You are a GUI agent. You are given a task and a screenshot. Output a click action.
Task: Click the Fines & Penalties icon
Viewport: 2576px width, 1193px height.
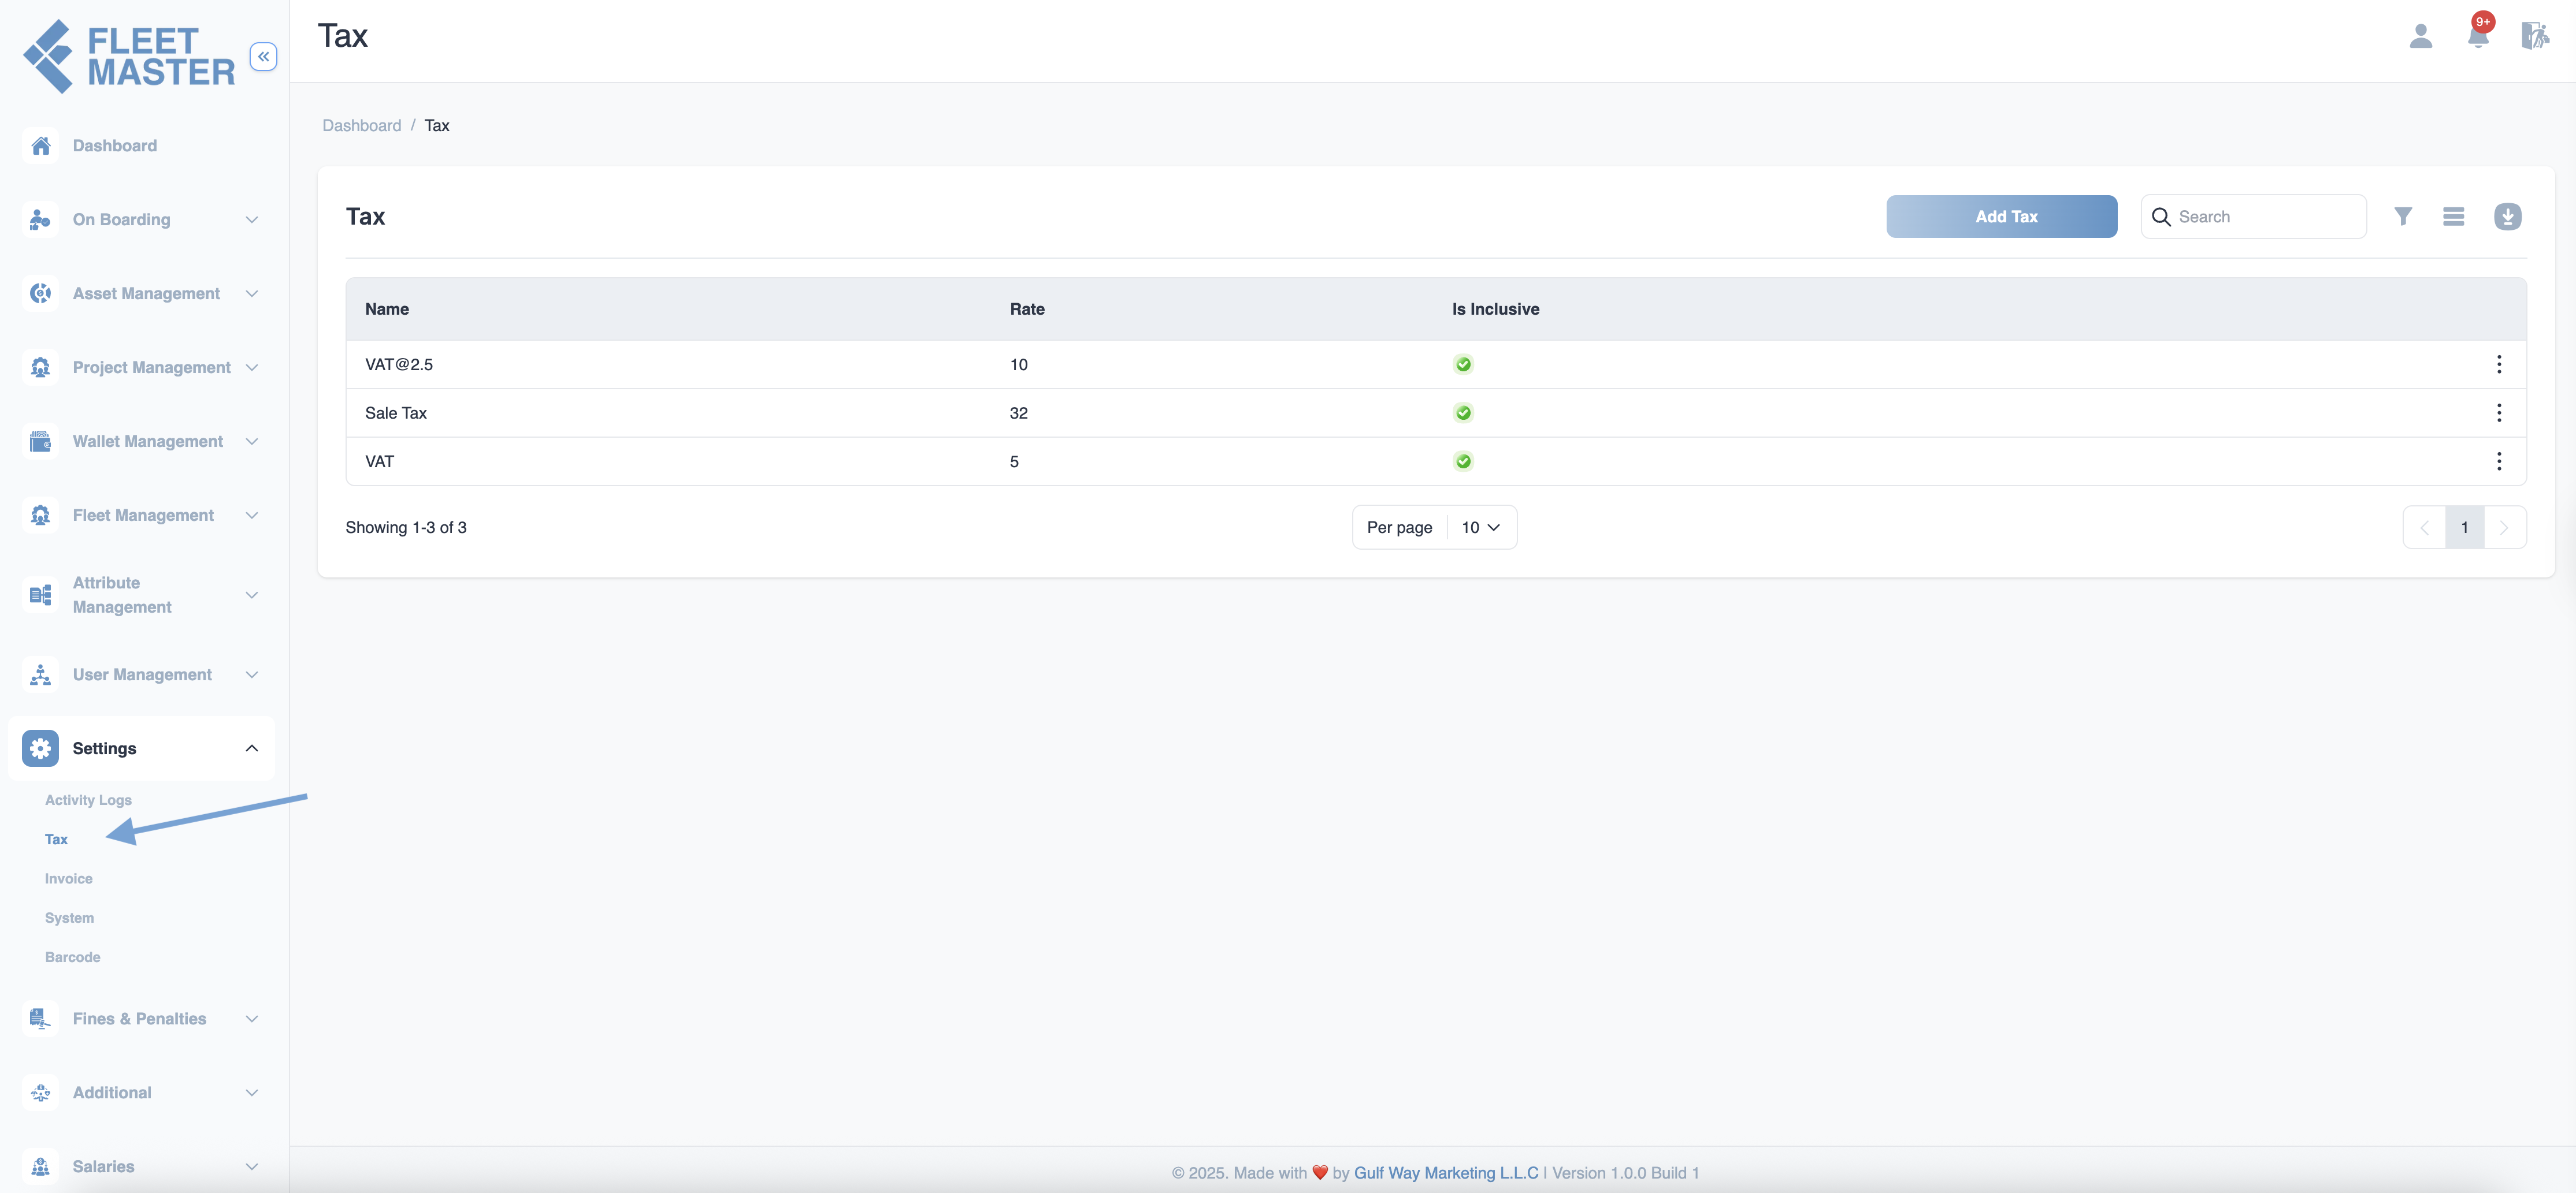pos(40,1019)
